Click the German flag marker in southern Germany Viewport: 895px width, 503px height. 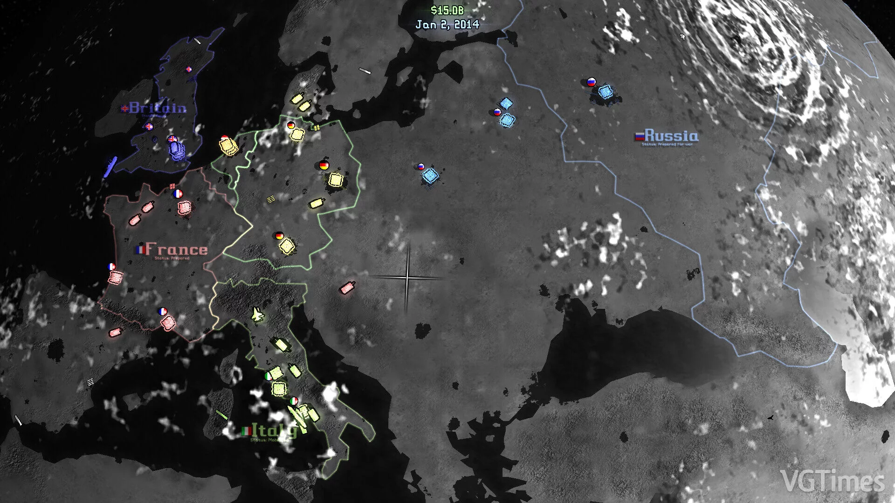coord(279,236)
